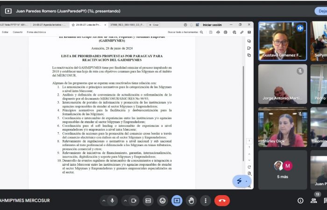Viewport: 327px width, 210px height.
Task: Click 'Buscar texto o herramientas' search field
Action: tap(183, 32)
